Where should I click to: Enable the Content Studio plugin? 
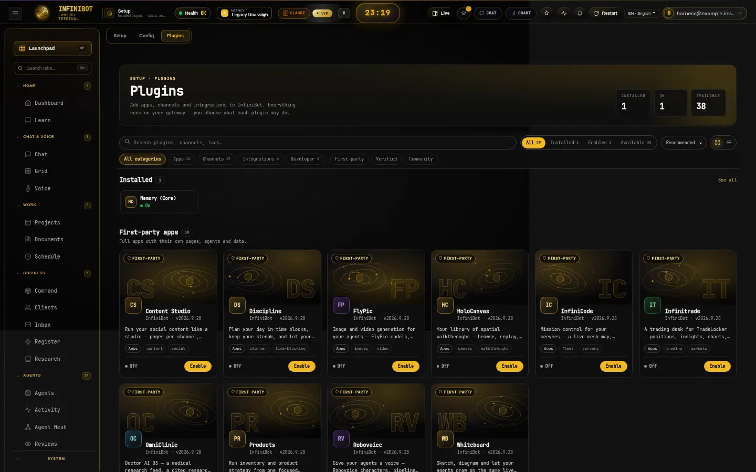(x=198, y=366)
